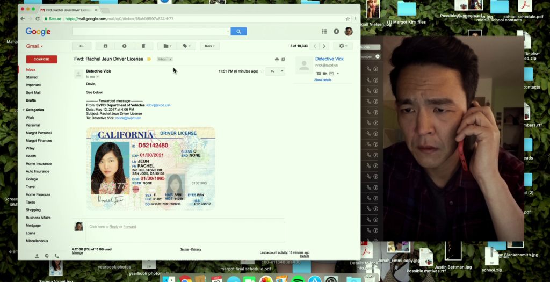550x282 pixels.
Task: Delete the email with the trash icon
Action: click(143, 46)
